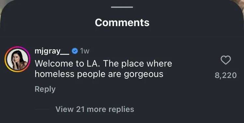Click the short line before View 21 more replies

click(x=42, y=109)
